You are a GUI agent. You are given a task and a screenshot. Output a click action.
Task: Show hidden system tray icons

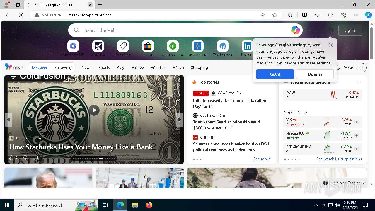pyautogui.click(x=316, y=205)
